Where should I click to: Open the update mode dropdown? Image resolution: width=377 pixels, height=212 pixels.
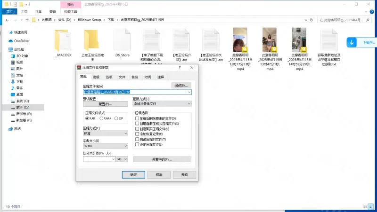pos(162,103)
